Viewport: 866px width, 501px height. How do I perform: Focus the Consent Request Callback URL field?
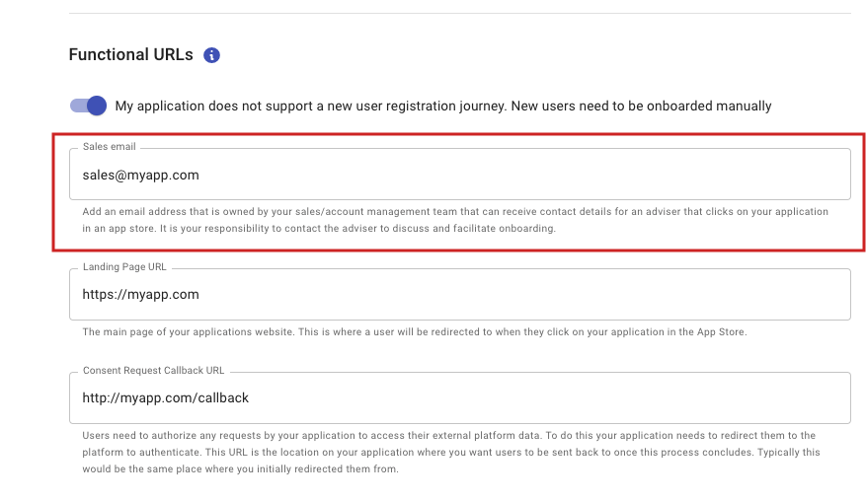click(459, 397)
